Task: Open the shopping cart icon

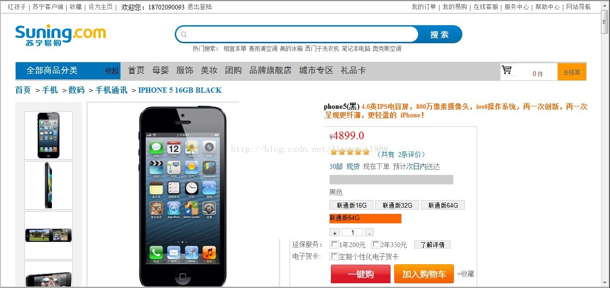Action: [x=507, y=71]
